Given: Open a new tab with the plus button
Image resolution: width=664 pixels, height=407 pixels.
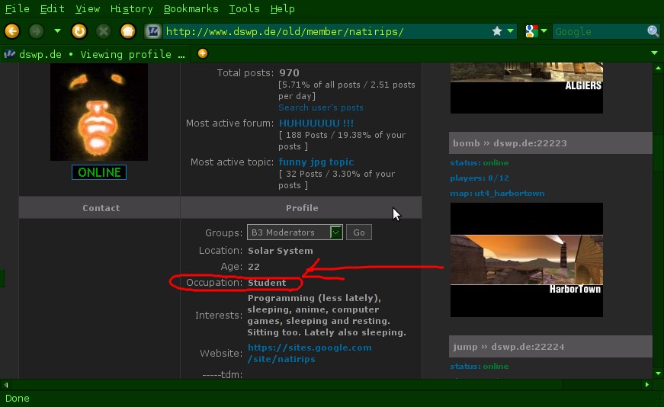Looking at the screenshot, I should [x=202, y=53].
